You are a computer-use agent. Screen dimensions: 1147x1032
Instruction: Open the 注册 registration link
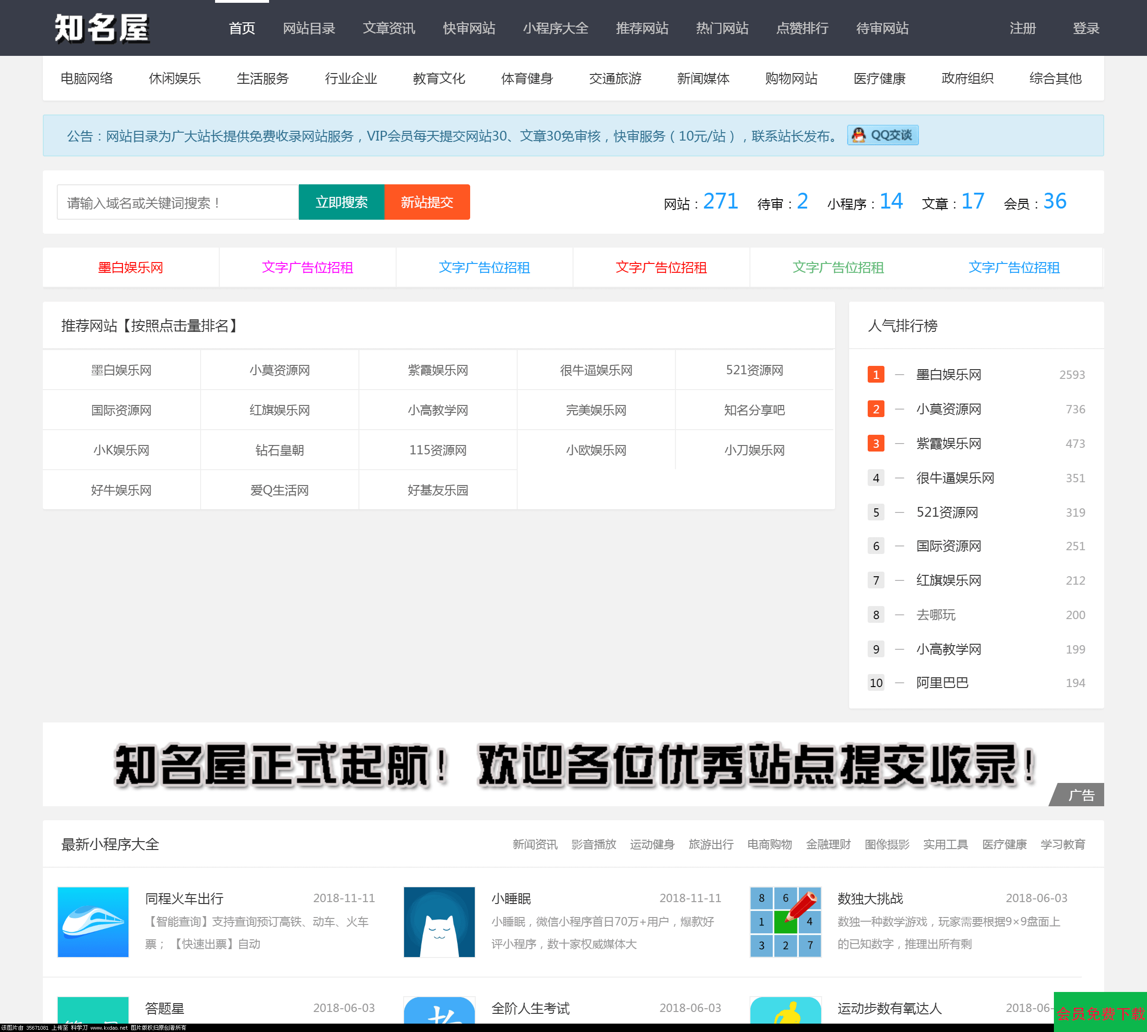point(1022,28)
